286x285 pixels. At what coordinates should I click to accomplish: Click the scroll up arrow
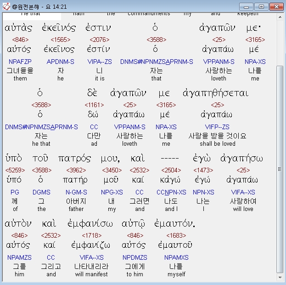pos(280,17)
